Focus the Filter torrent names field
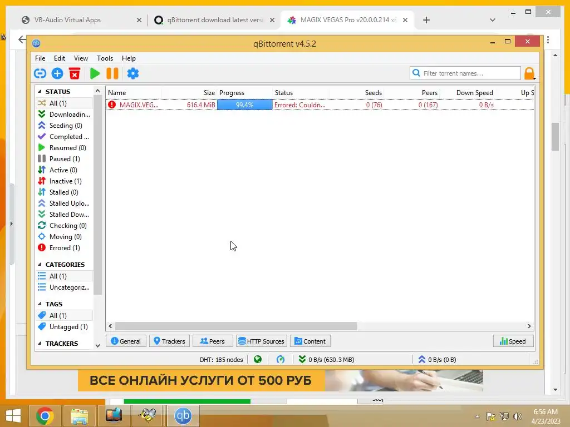The height and width of the screenshot is (427, 570). tap(465, 73)
